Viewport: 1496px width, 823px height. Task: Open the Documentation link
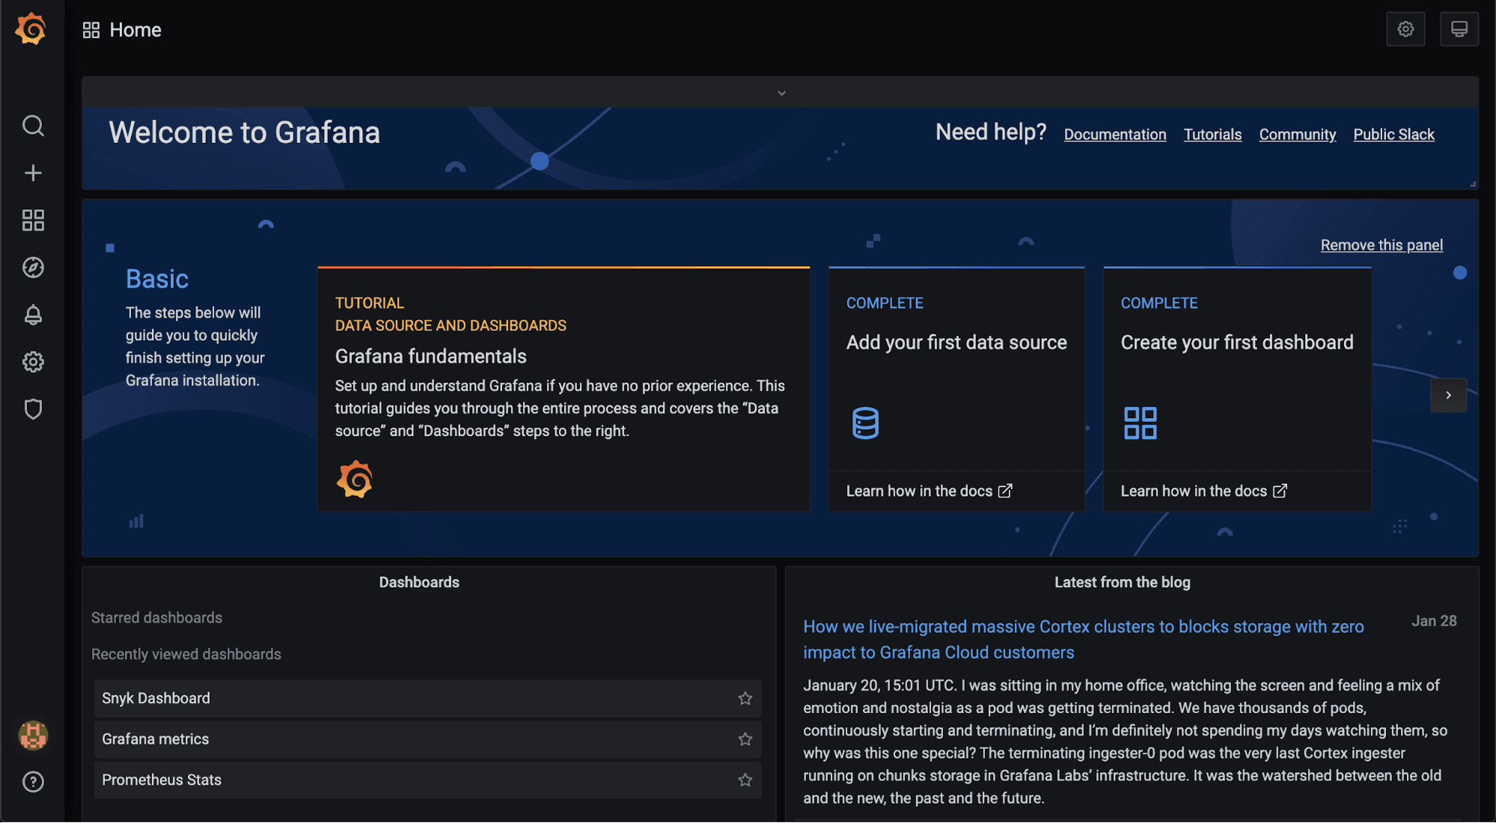pos(1115,134)
